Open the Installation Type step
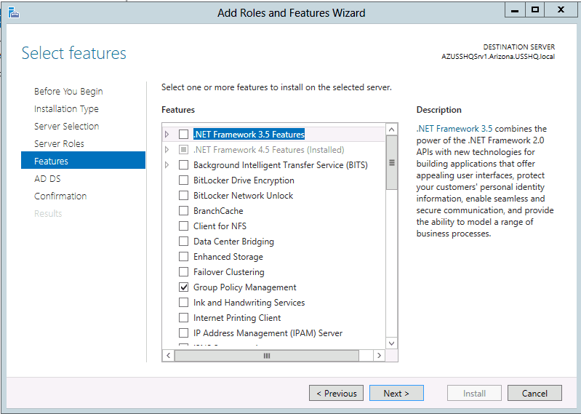Viewport: 581px width, 414px height. pyautogui.click(x=66, y=109)
